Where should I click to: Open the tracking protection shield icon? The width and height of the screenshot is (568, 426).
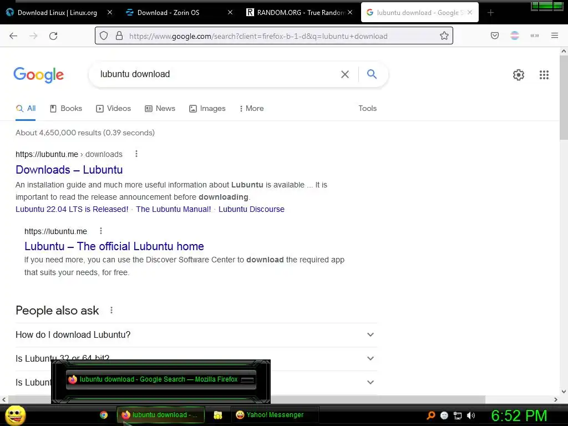[104, 35]
